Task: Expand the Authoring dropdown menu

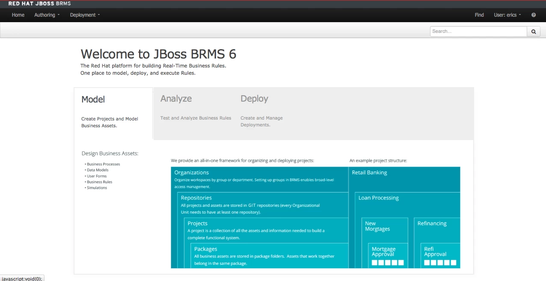Action: click(47, 15)
